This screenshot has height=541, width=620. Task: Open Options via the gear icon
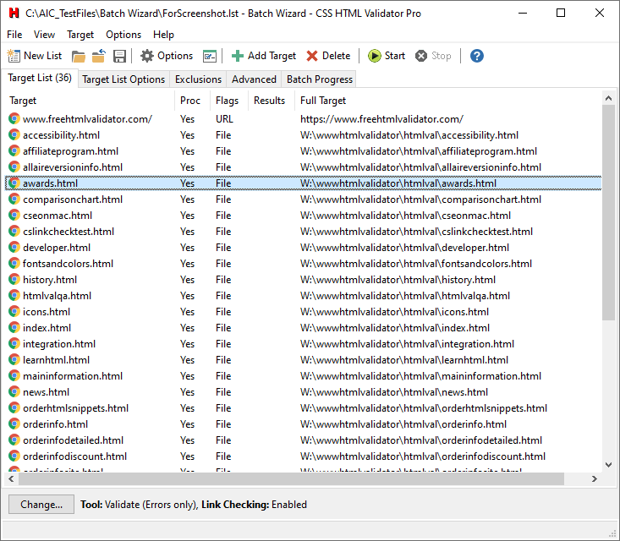click(x=167, y=56)
